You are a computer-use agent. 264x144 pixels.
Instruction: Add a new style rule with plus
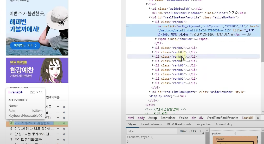tap(201, 131)
